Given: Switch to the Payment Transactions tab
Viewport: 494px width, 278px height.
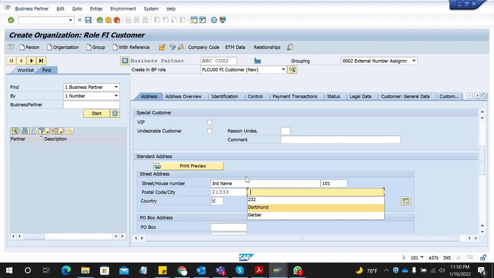Looking at the screenshot, I should pyautogui.click(x=295, y=97).
